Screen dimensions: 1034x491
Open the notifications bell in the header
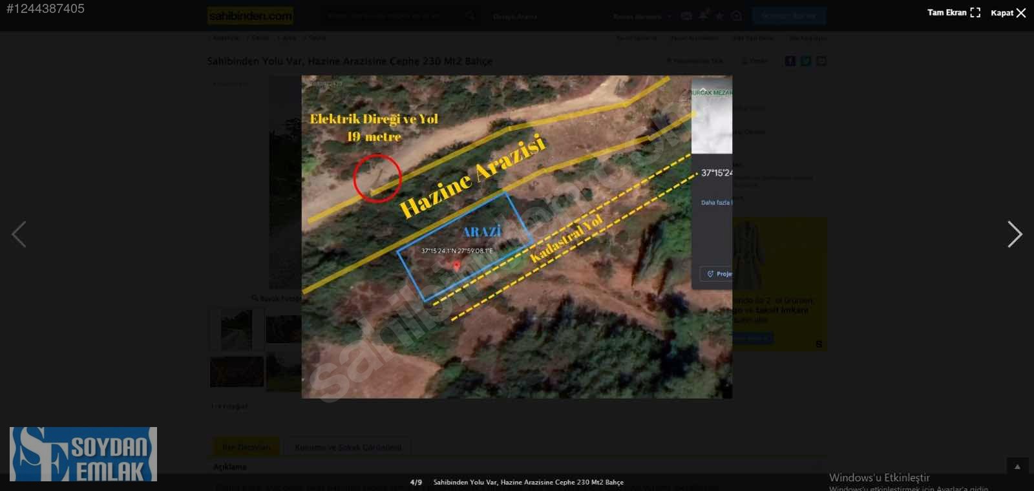coord(703,16)
